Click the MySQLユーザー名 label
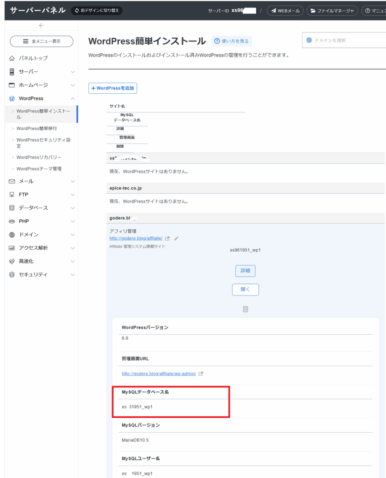The image size is (386, 478). pos(140,458)
